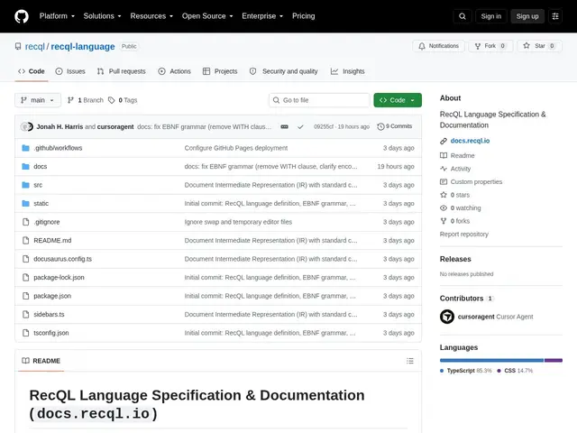Image resolution: width=577 pixels, height=433 pixels.
Task: Focus the Go to file search field
Action: click(x=319, y=100)
